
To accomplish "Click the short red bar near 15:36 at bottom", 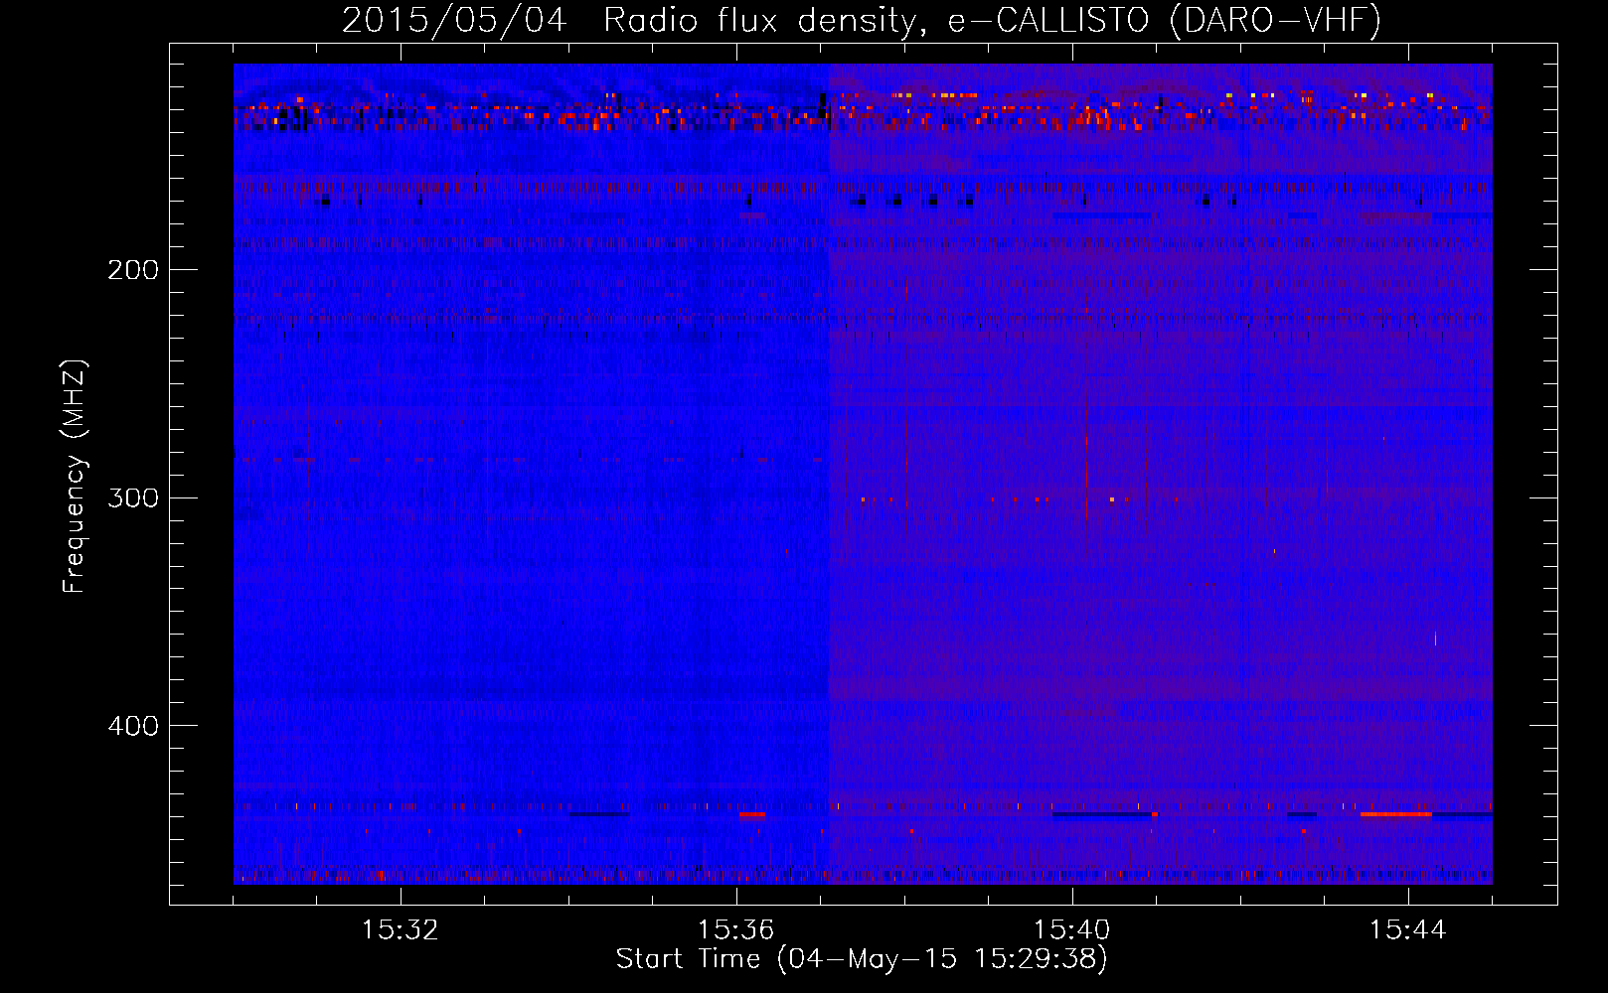I will [x=752, y=814].
